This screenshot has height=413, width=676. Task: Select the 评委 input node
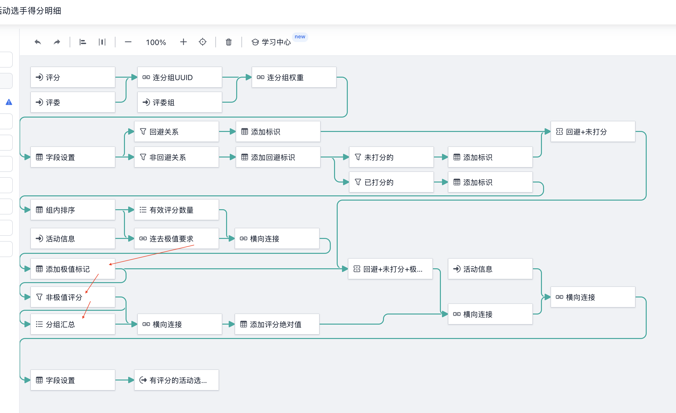coord(73,102)
